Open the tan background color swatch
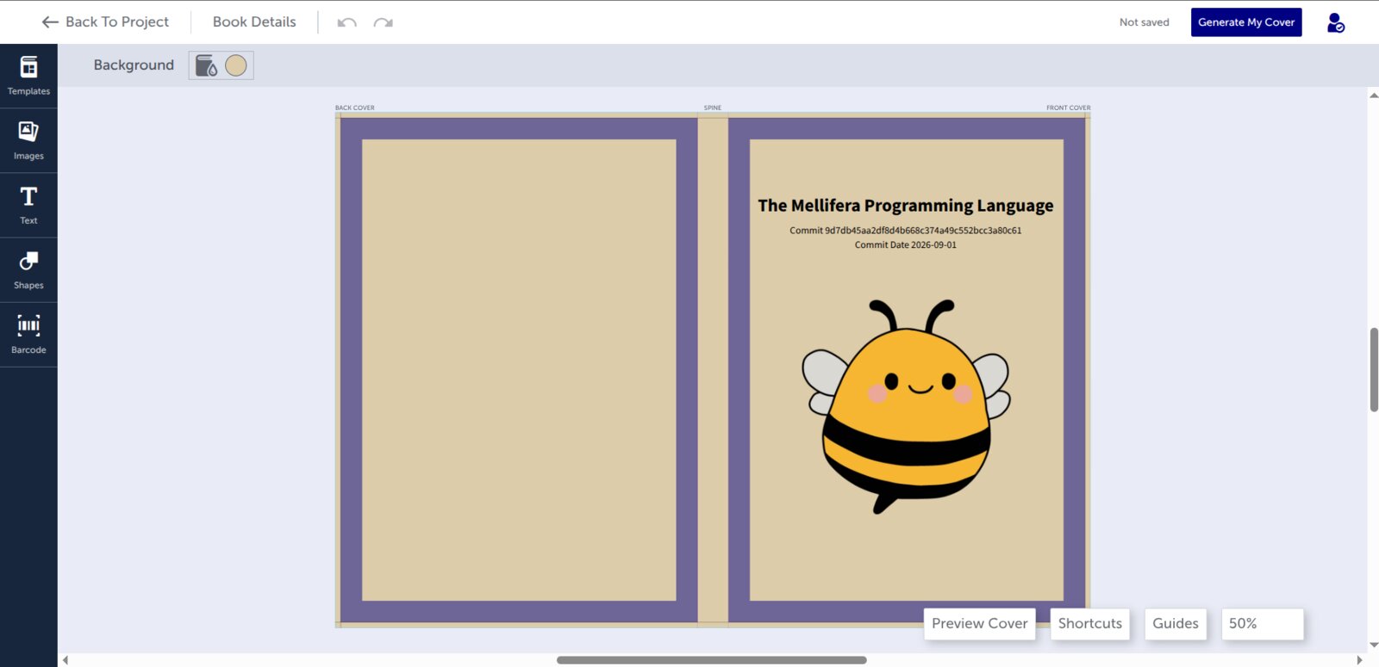Screen dimensions: 1379x667 (x=236, y=65)
